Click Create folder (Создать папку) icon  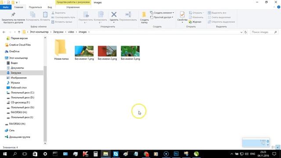point(144,14)
